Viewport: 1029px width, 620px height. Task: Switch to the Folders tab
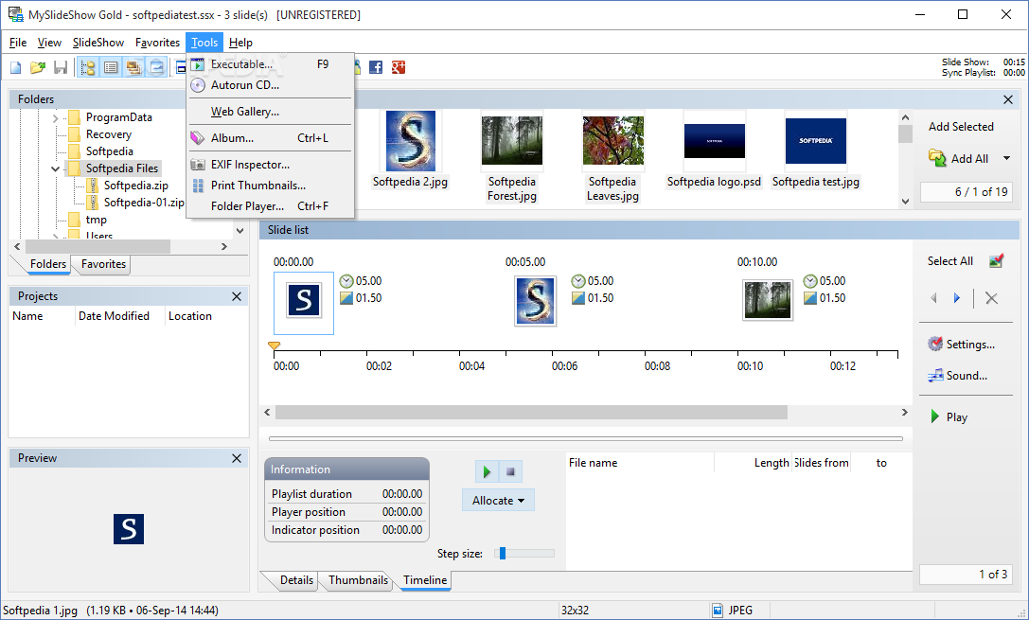coord(48,264)
